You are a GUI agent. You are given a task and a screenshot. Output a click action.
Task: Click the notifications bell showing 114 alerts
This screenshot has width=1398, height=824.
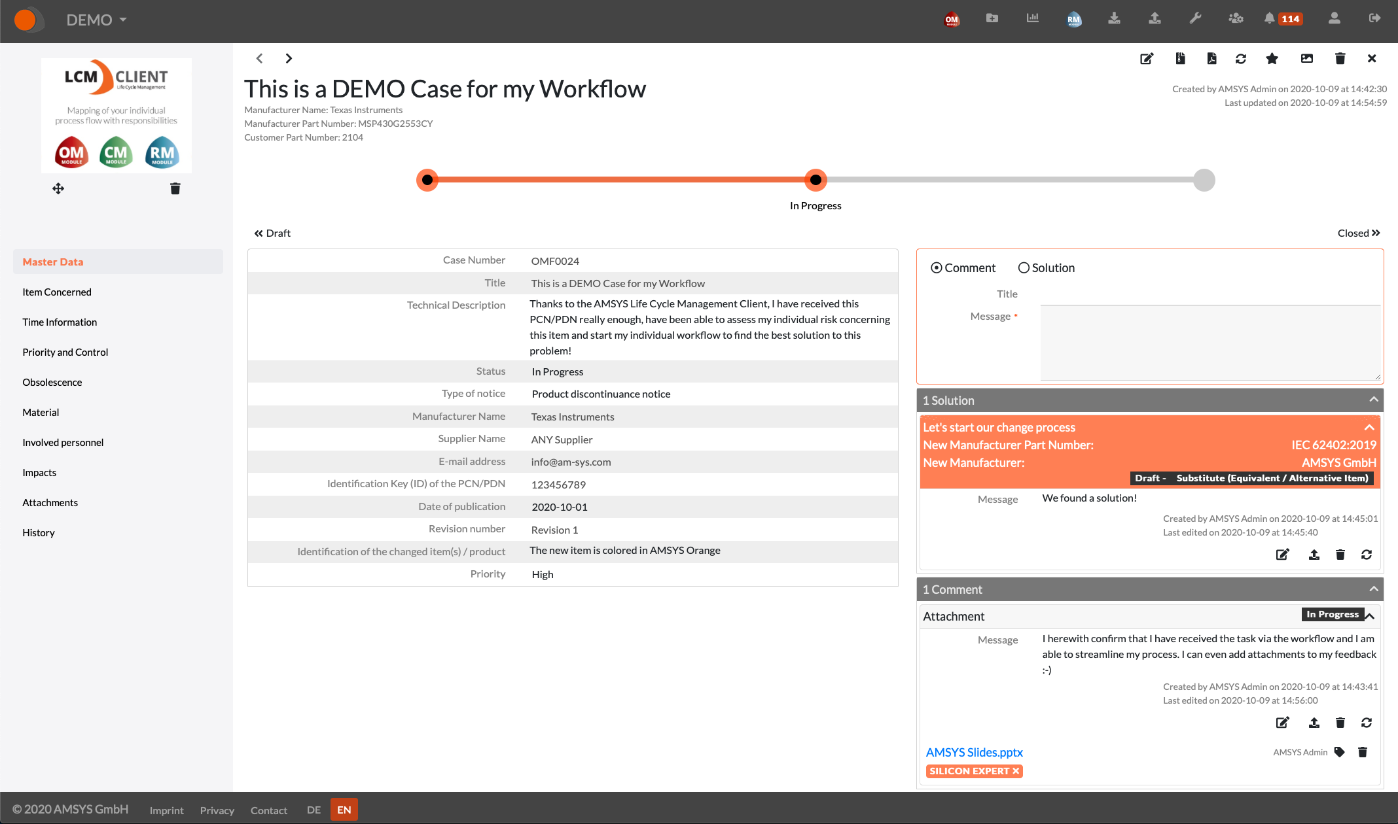point(1278,19)
